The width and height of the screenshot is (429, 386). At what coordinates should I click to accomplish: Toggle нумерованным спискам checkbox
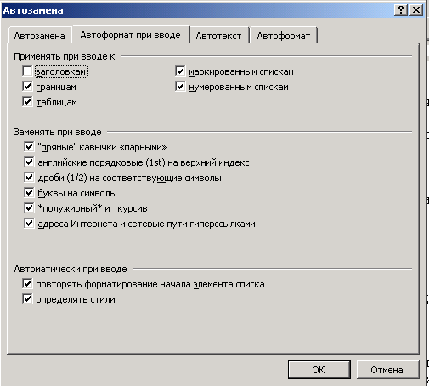click(x=180, y=87)
